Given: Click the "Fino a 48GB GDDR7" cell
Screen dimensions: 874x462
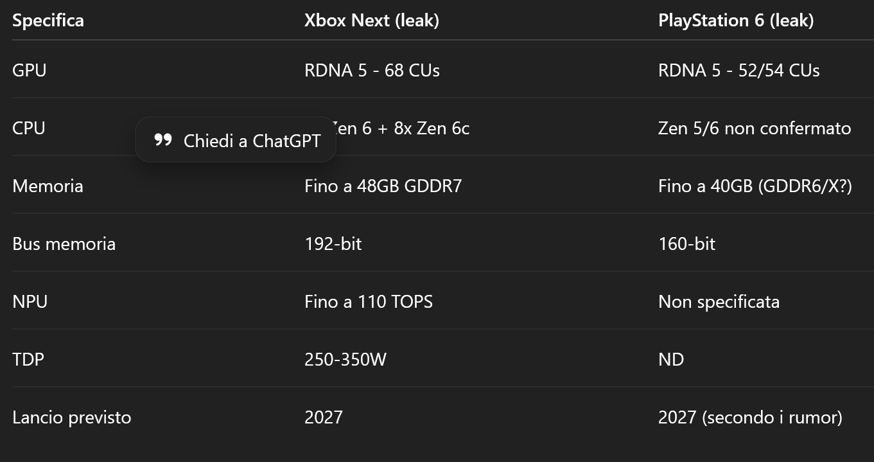Looking at the screenshot, I should [x=383, y=186].
